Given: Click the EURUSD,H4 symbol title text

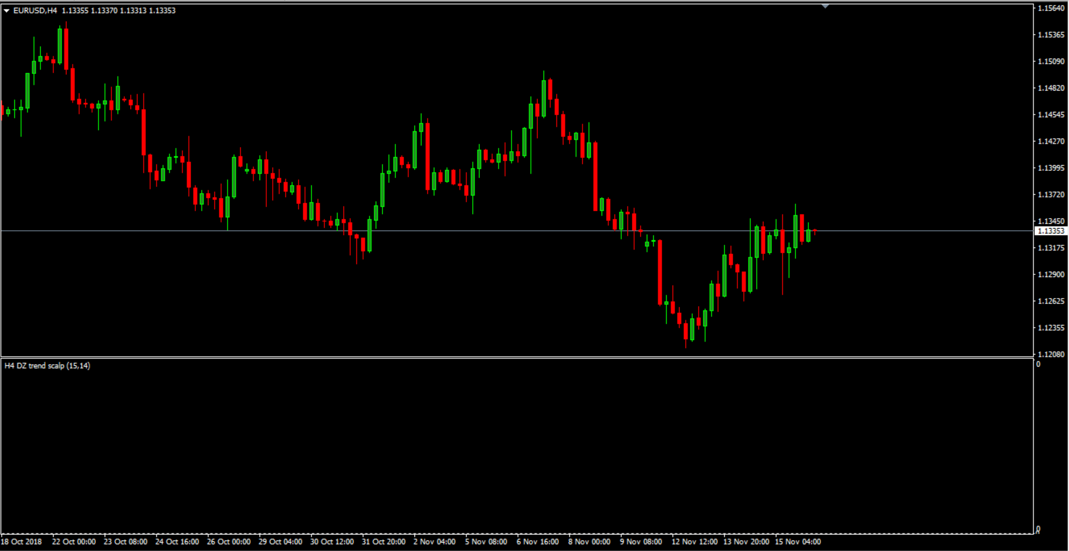Looking at the screenshot, I should [x=35, y=10].
